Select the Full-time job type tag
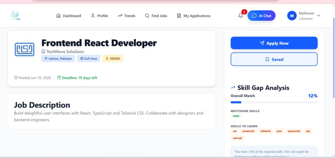 [x=89, y=58]
